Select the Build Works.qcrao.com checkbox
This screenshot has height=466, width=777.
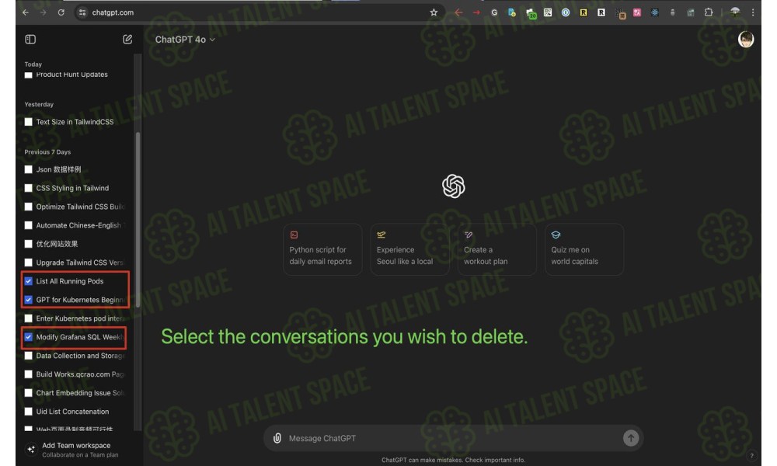coord(28,374)
